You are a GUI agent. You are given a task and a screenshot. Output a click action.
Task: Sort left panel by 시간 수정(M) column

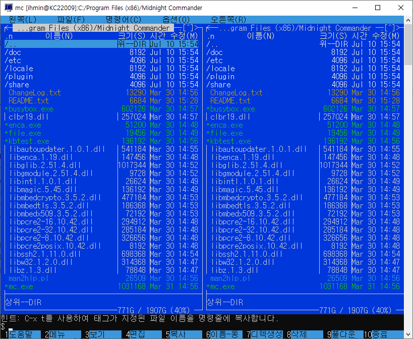(x=174, y=36)
